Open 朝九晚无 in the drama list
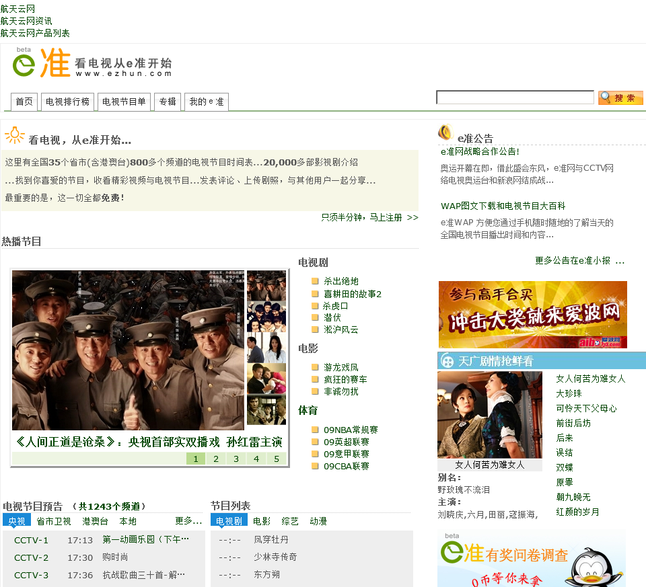Viewport: 646px width, 587px height. [x=573, y=498]
